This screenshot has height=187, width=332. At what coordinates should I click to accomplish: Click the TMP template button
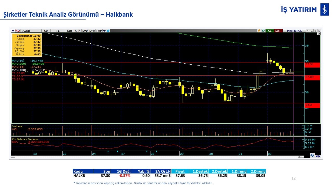(x=99, y=31)
